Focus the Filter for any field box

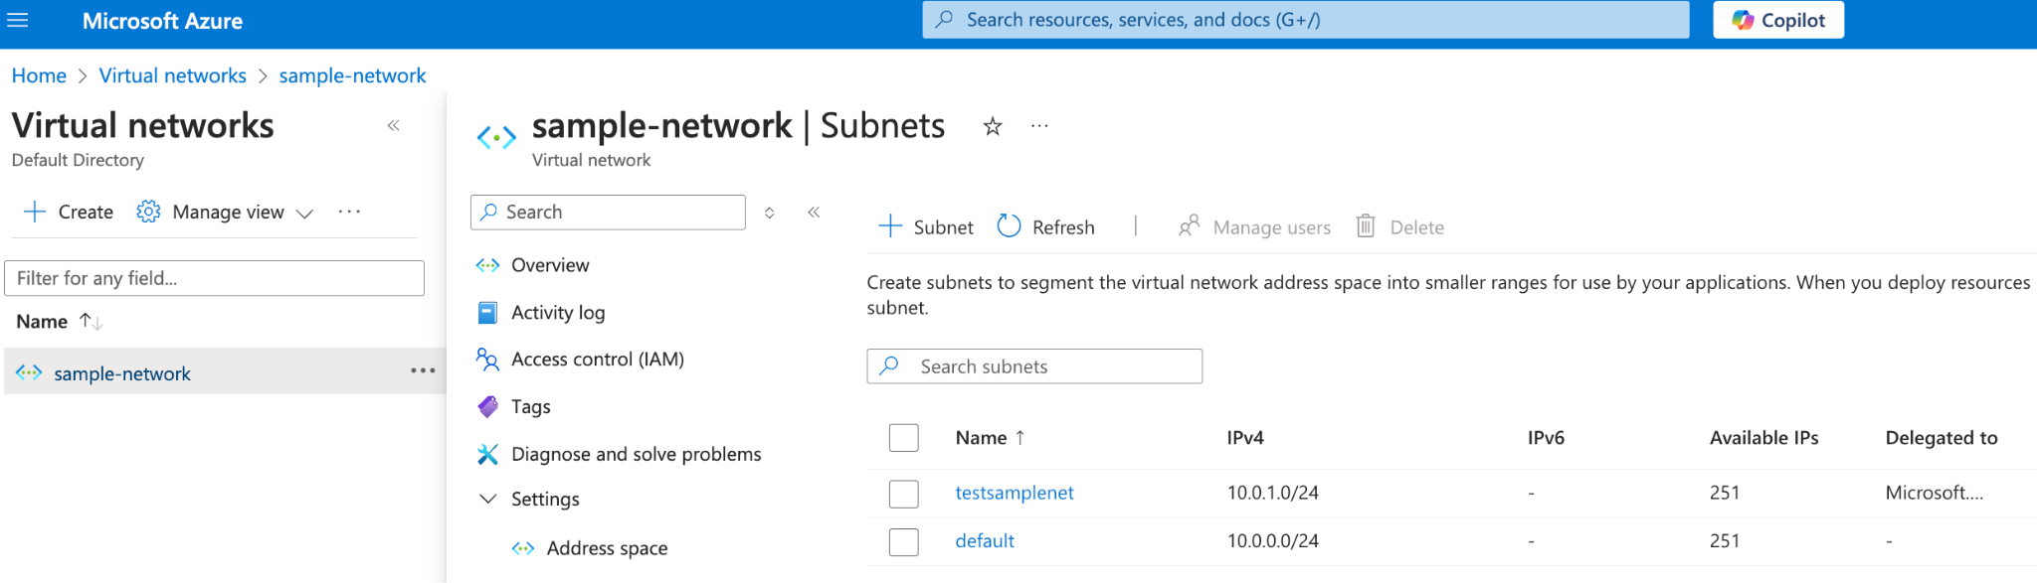click(215, 278)
